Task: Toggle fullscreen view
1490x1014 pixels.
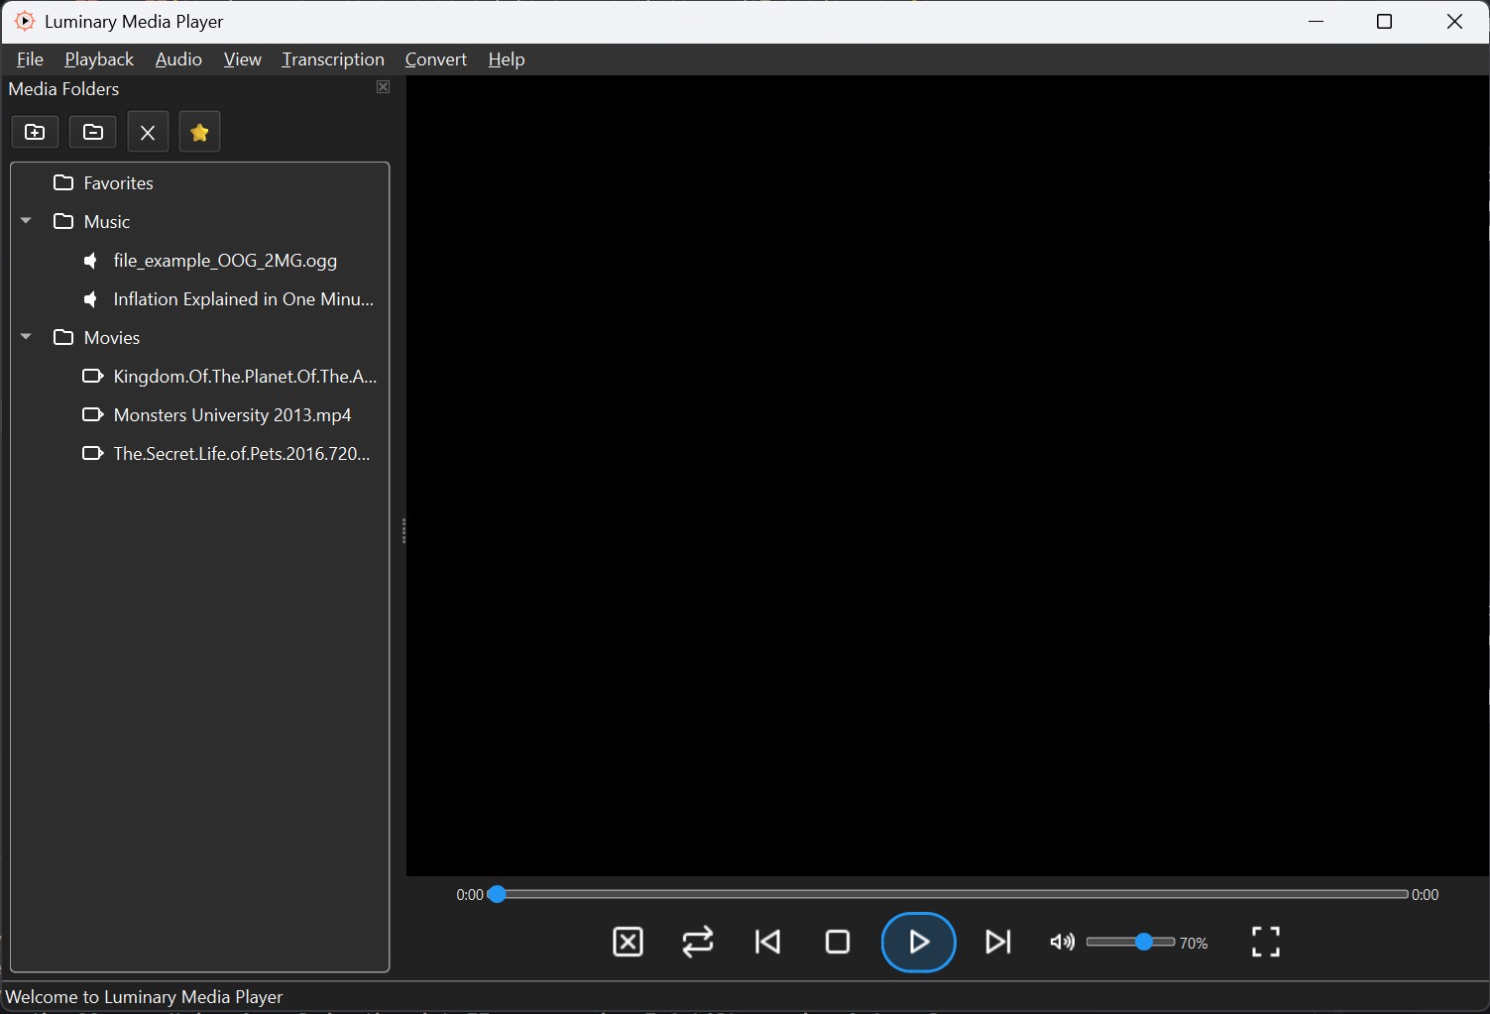Action: click(1265, 942)
